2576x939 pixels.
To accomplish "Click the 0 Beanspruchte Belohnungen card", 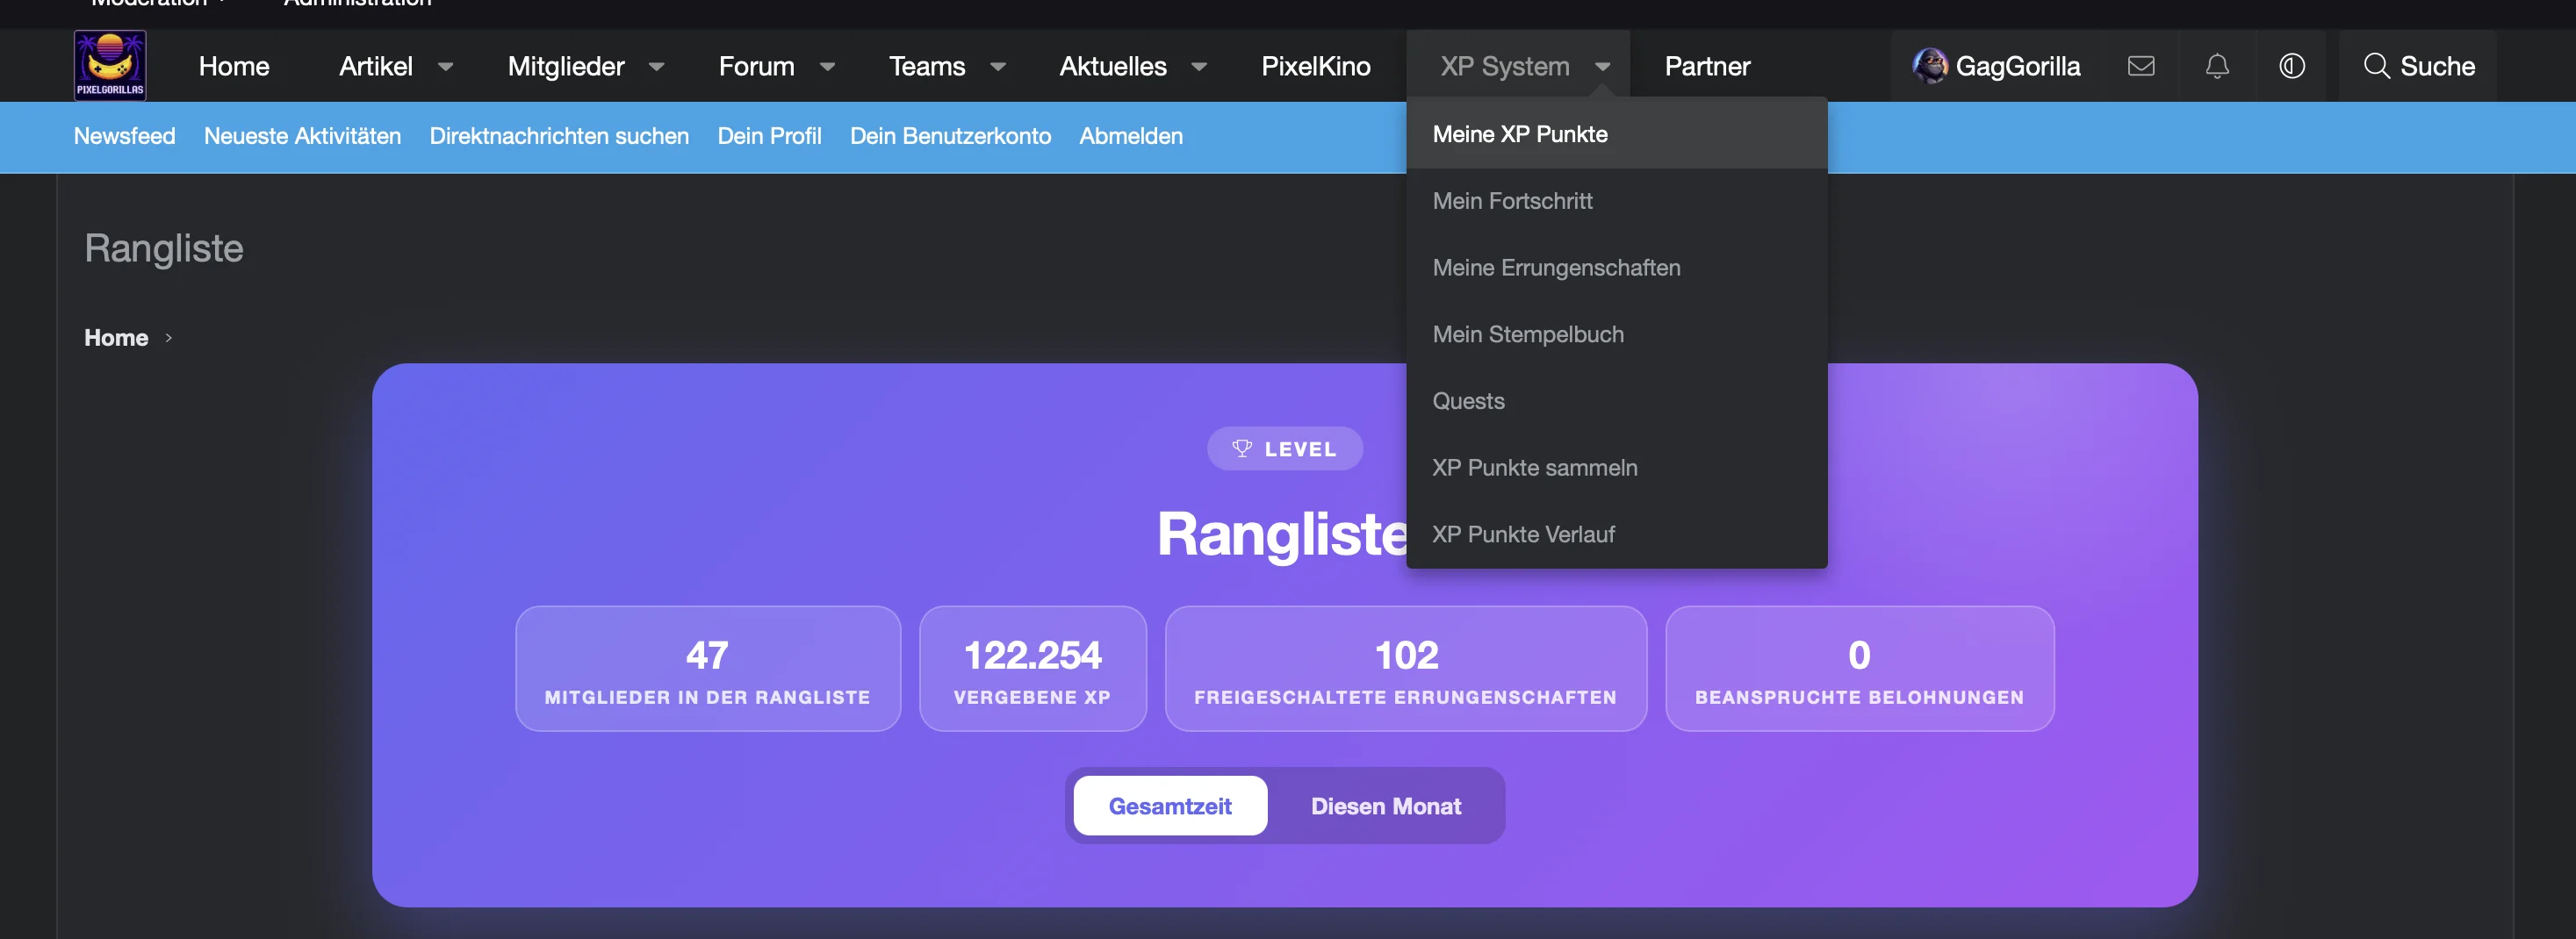I will (1859, 668).
